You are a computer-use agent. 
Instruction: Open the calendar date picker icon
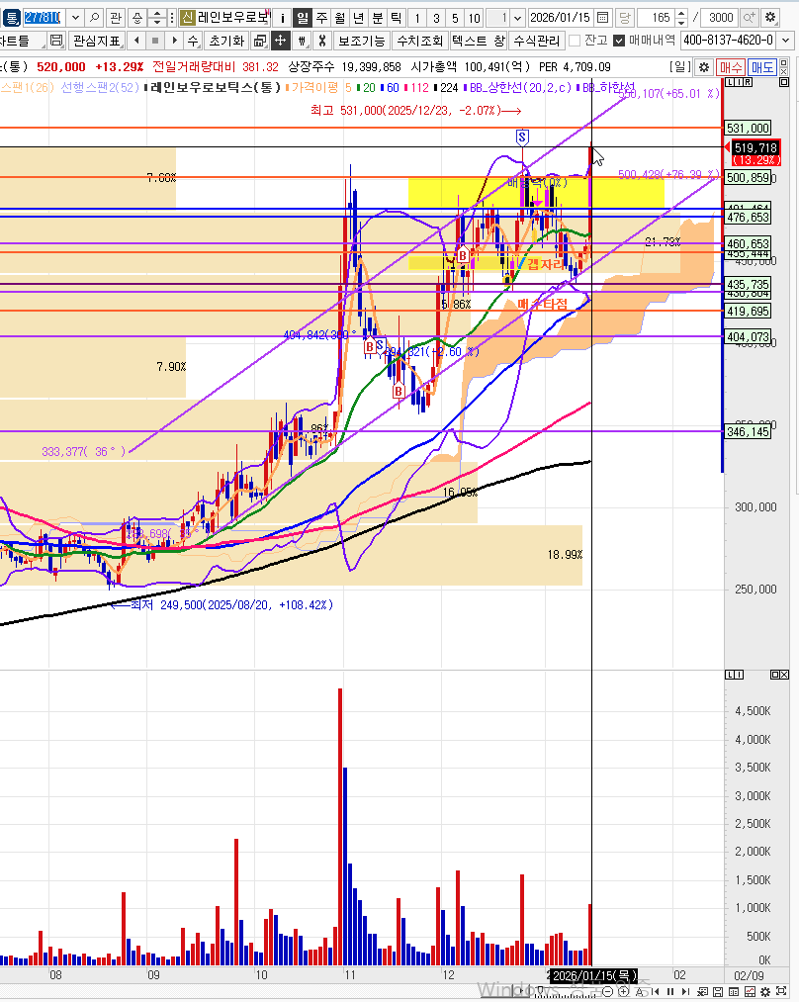[x=625, y=18]
